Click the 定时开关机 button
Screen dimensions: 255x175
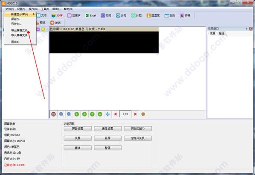(x=138, y=138)
